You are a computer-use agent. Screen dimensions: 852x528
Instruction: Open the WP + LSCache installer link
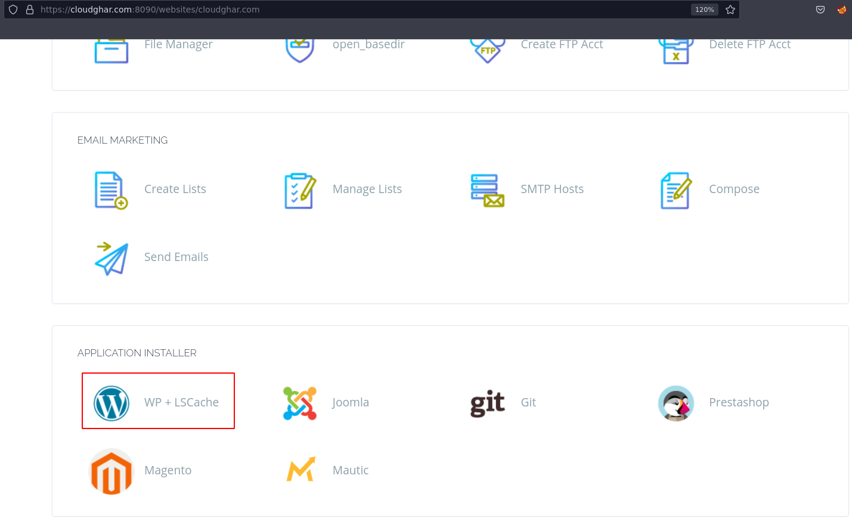pyautogui.click(x=181, y=402)
